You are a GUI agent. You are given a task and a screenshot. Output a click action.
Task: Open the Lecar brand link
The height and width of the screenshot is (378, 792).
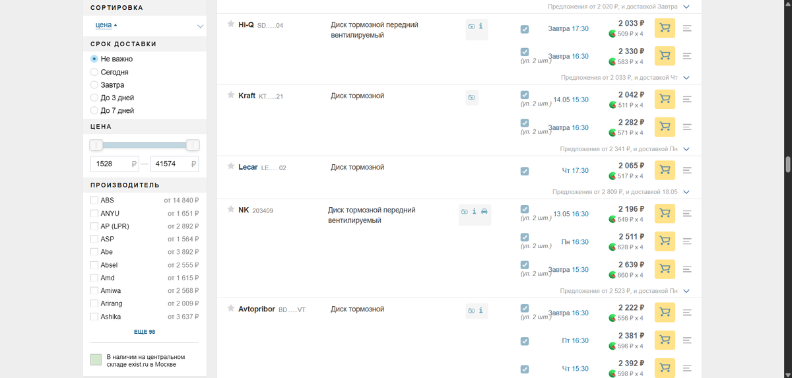(x=248, y=167)
